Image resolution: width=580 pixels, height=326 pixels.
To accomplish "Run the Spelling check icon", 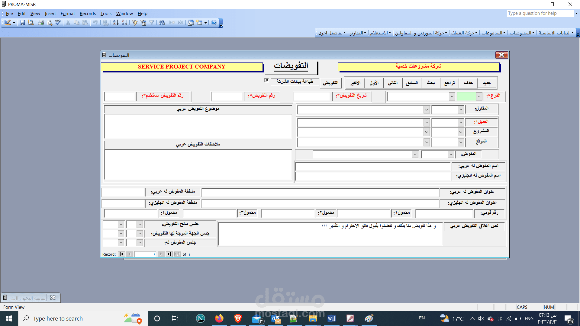I will tap(58, 23).
